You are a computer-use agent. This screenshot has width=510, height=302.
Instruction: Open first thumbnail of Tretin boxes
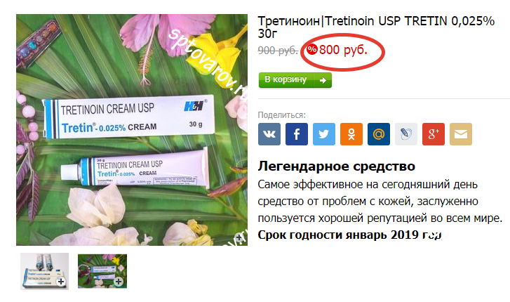tap(45, 271)
